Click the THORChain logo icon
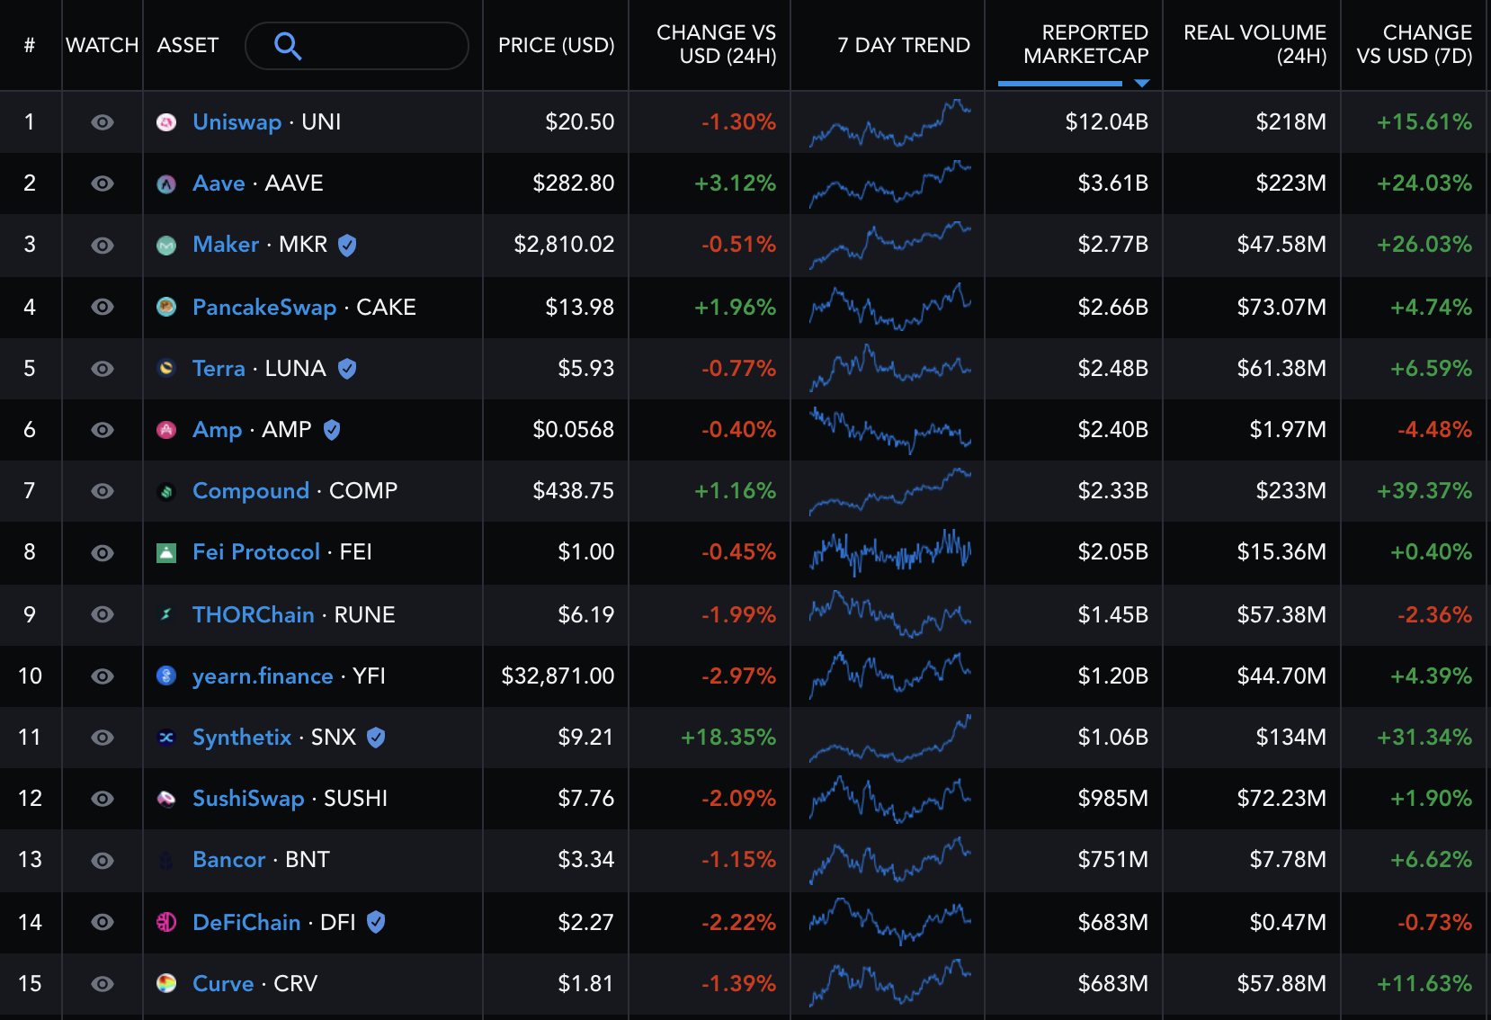 pyautogui.click(x=166, y=614)
